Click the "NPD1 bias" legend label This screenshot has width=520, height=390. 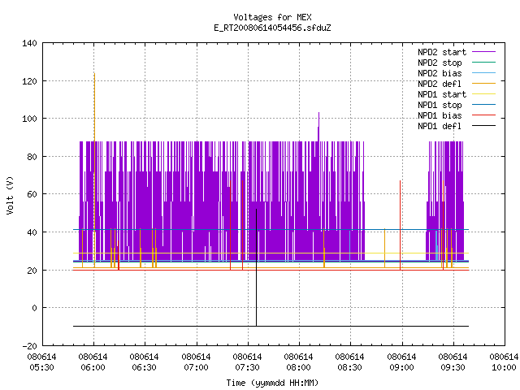440,115
